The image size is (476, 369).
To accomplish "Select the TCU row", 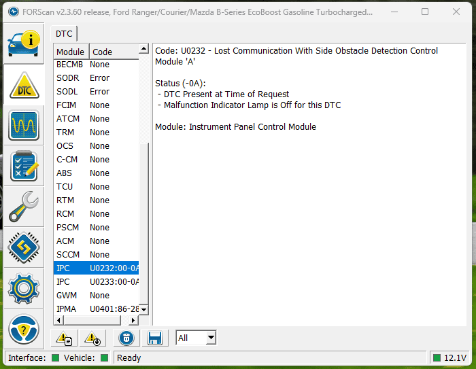I will point(97,187).
